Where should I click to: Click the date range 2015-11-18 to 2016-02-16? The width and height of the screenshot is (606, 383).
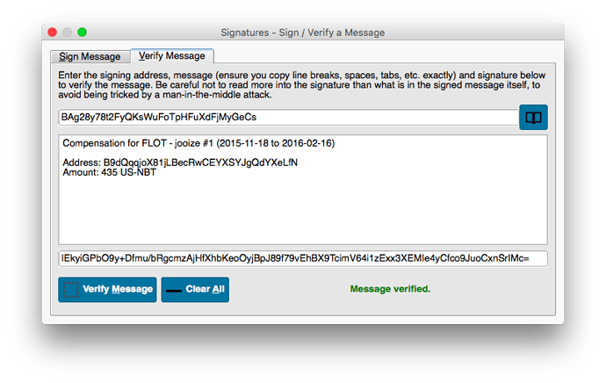275,143
